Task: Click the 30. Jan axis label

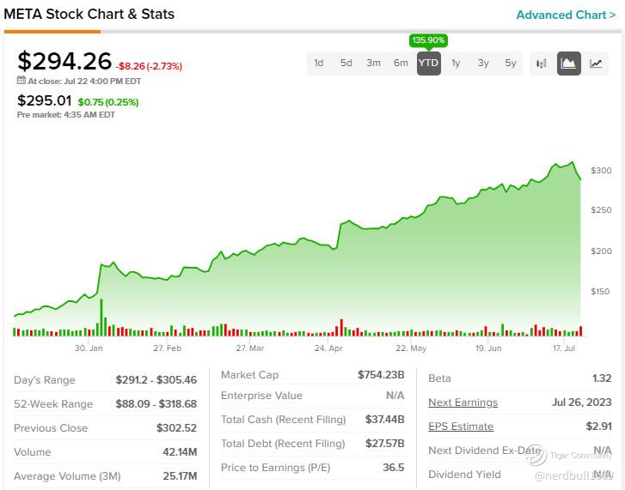Action: tap(89, 348)
